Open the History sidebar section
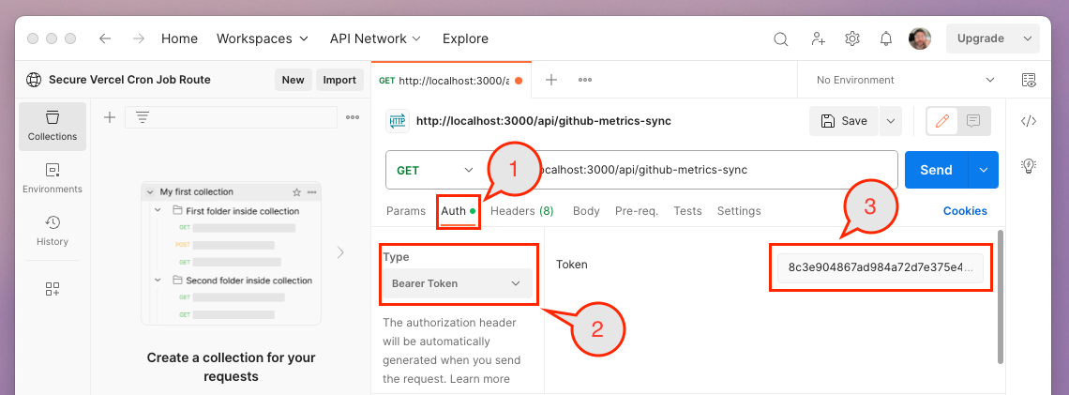Image resolution: width=1069 pixels, height=395 pixels. pyautogui.click(x=53, y=231)
